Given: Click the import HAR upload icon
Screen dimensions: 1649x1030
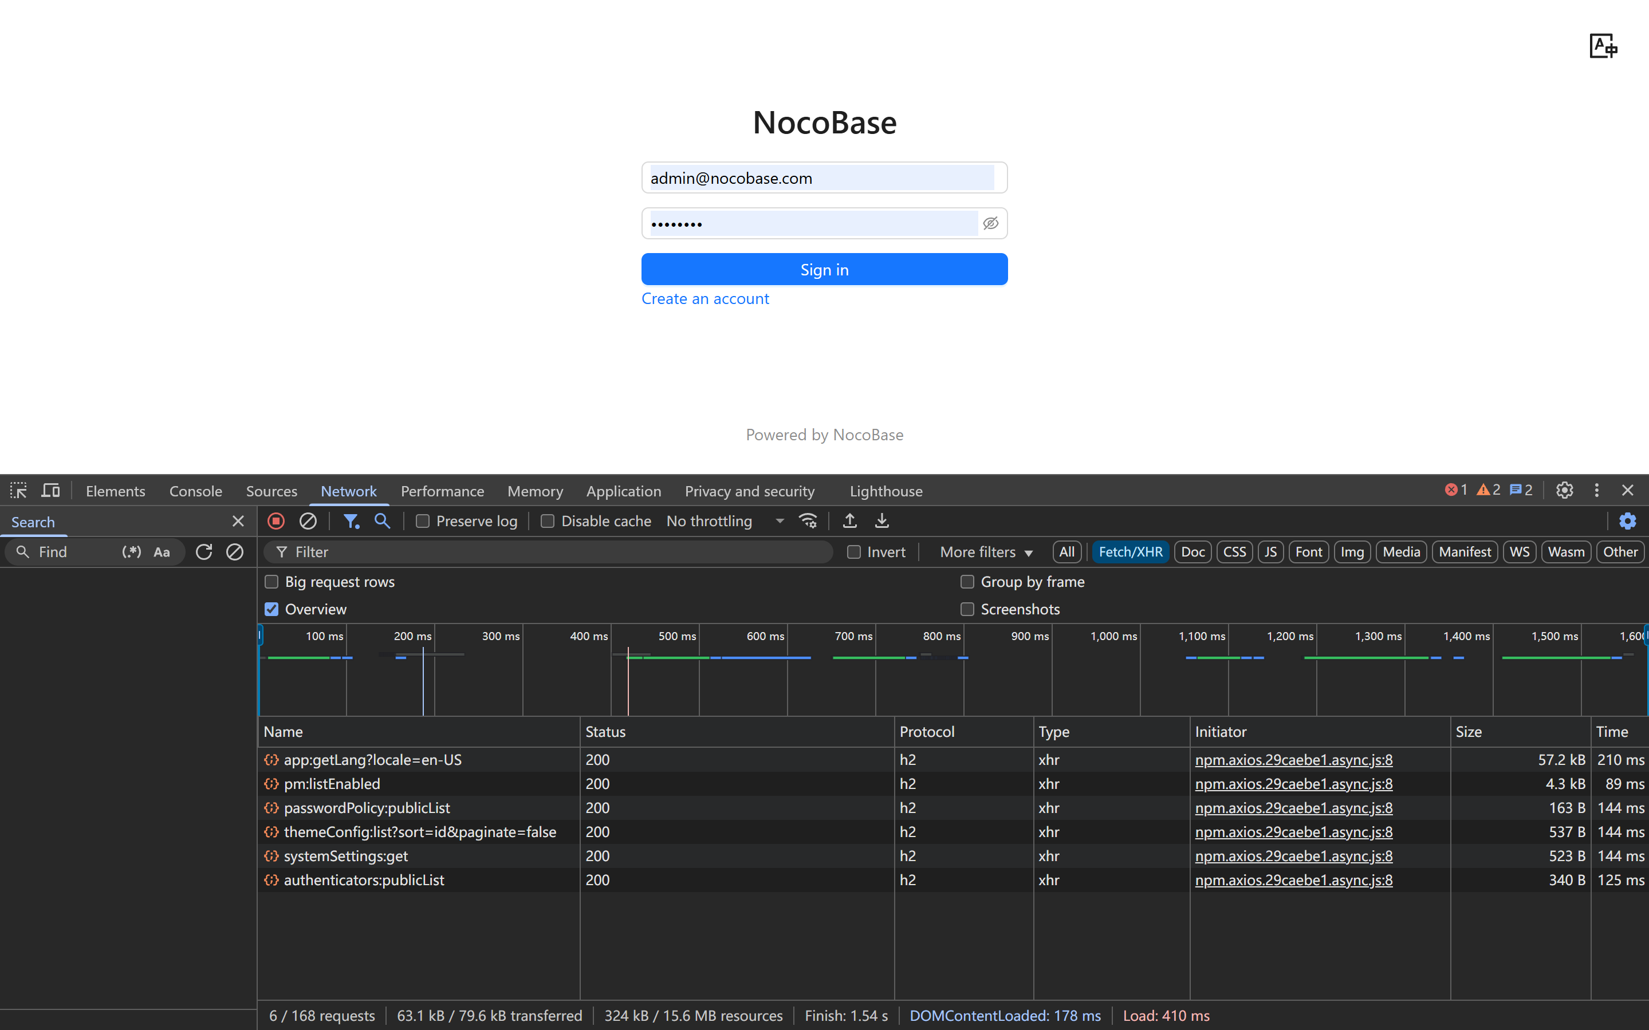Looking at the screenshot, I should click(x=850, y=521).
